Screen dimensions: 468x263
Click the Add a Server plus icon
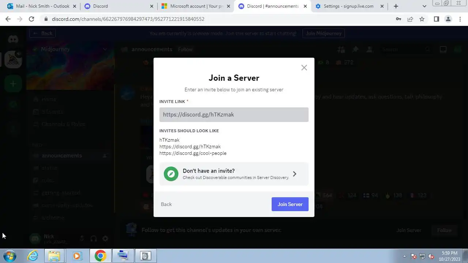pos(13,84)
